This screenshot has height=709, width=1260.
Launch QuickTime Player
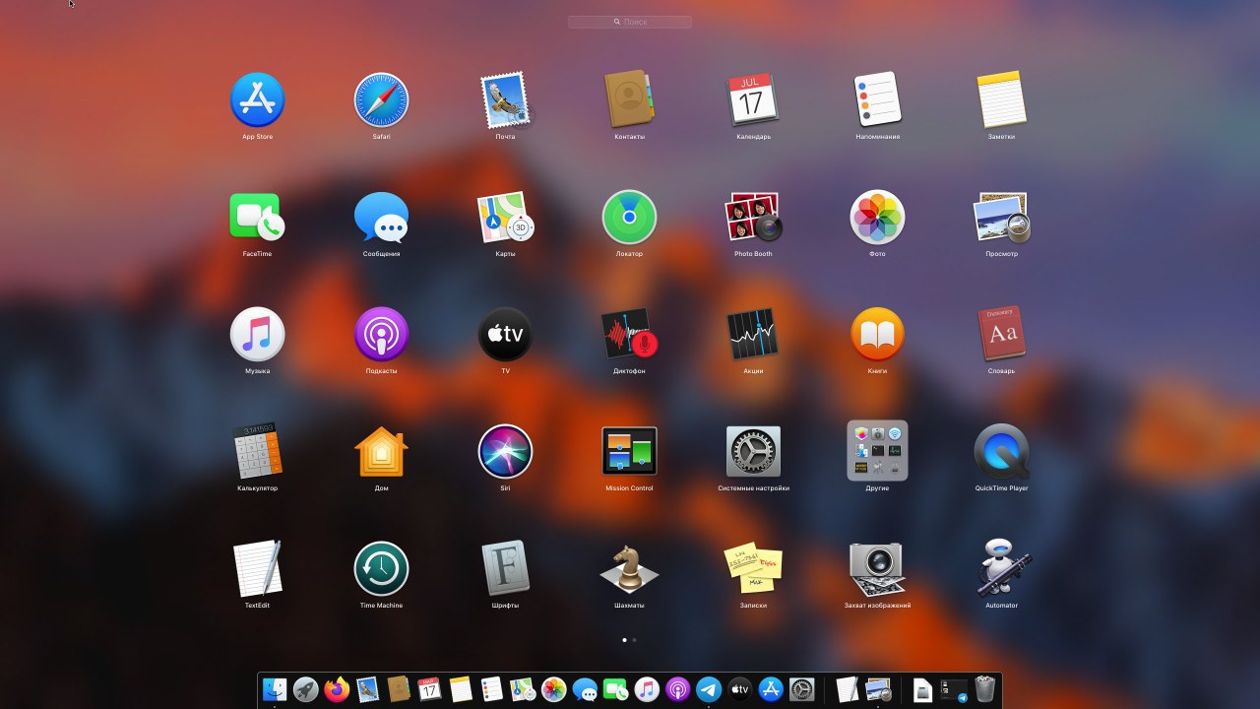click(1001, 452)
